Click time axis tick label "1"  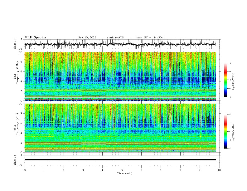pos(44,170)
